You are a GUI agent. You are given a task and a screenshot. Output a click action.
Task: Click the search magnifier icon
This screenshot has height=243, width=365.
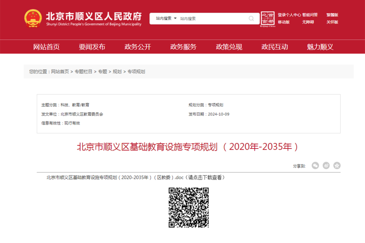pyautogui.click(x=251, y=18)
